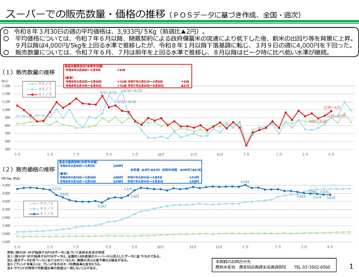Click the price label '3,935' on the chart line
The image size is (359, 277).
tap(325, 192)
